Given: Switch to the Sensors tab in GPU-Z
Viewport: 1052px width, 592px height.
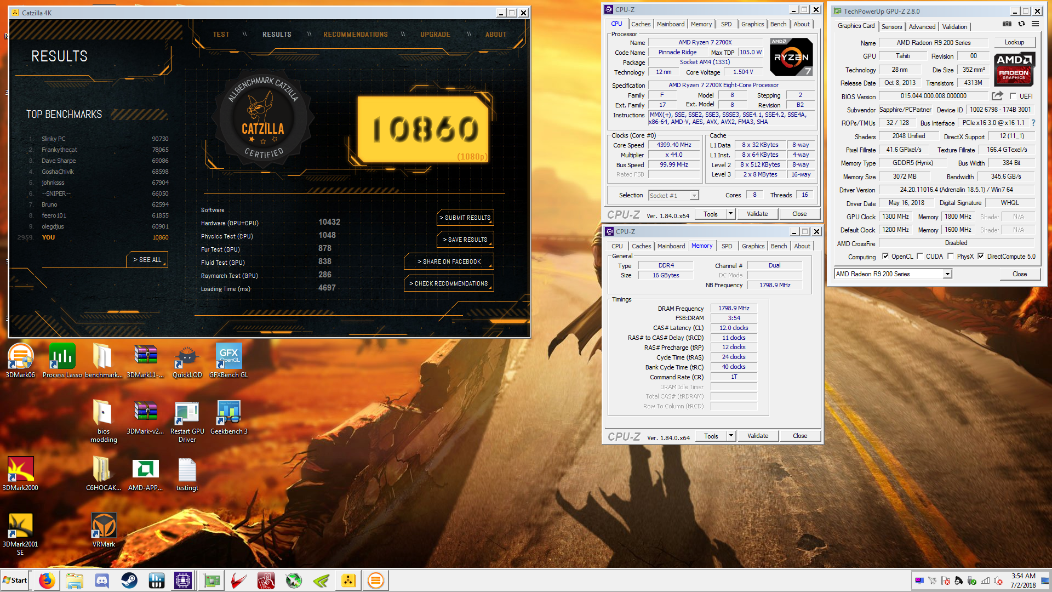Looking at the screenshot, I should [891, 26].
